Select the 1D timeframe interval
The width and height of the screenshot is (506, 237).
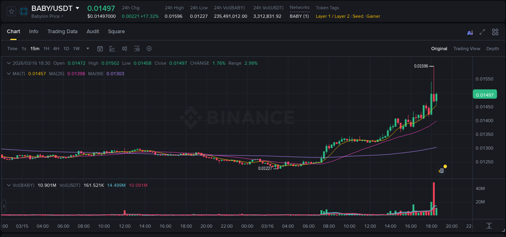(x=66, y=49)
